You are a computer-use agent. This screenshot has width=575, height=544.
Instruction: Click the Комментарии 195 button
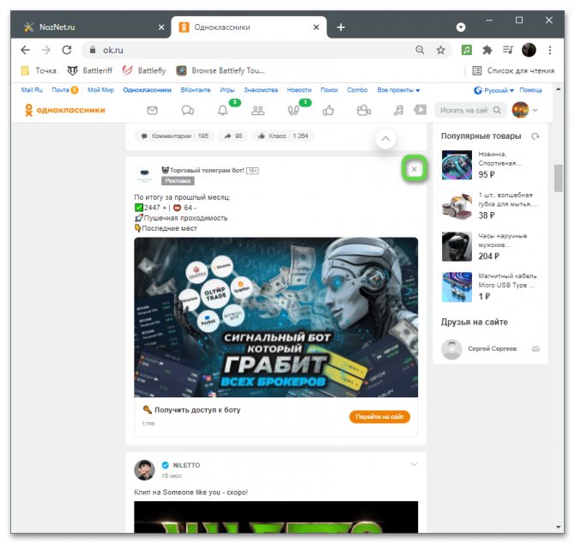coord(174,136)
